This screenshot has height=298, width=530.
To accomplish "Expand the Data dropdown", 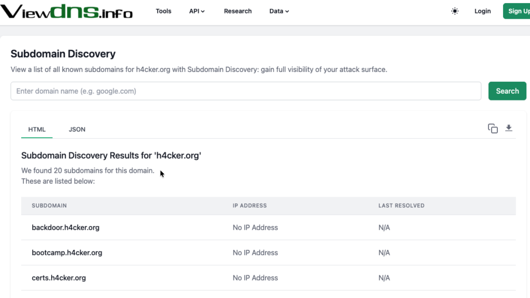I will coord(279,11).
